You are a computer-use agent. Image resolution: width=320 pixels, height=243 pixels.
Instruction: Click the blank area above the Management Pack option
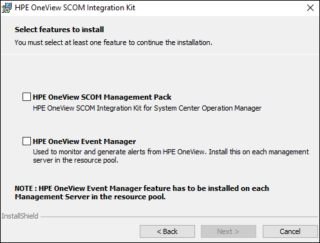(160, 73)
